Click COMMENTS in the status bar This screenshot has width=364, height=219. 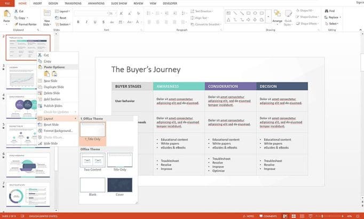click(268, 216)
